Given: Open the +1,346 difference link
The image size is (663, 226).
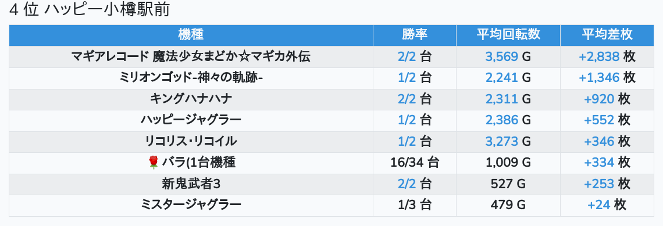Looking at the screenshot, I should [599, 78].
